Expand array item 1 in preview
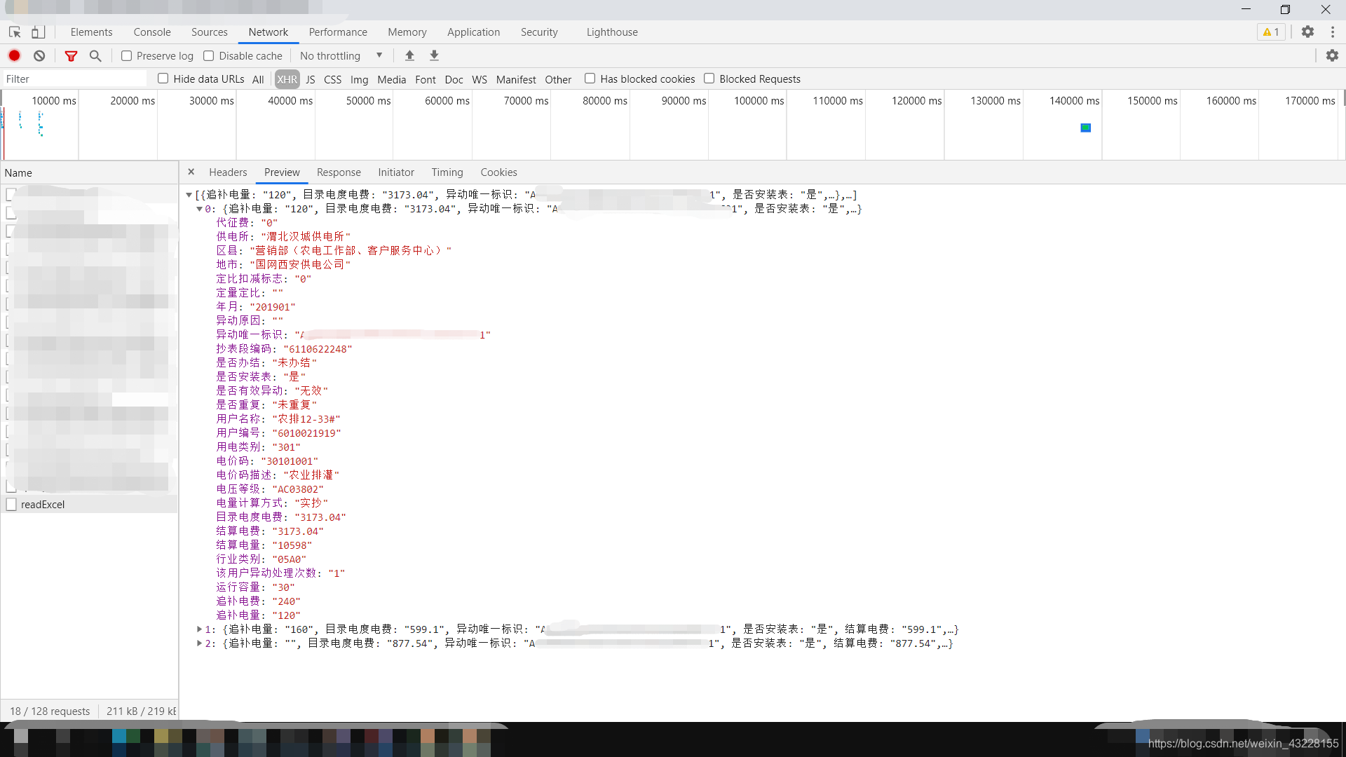The width and height of the screenshot is (1346, 757). 200,629
